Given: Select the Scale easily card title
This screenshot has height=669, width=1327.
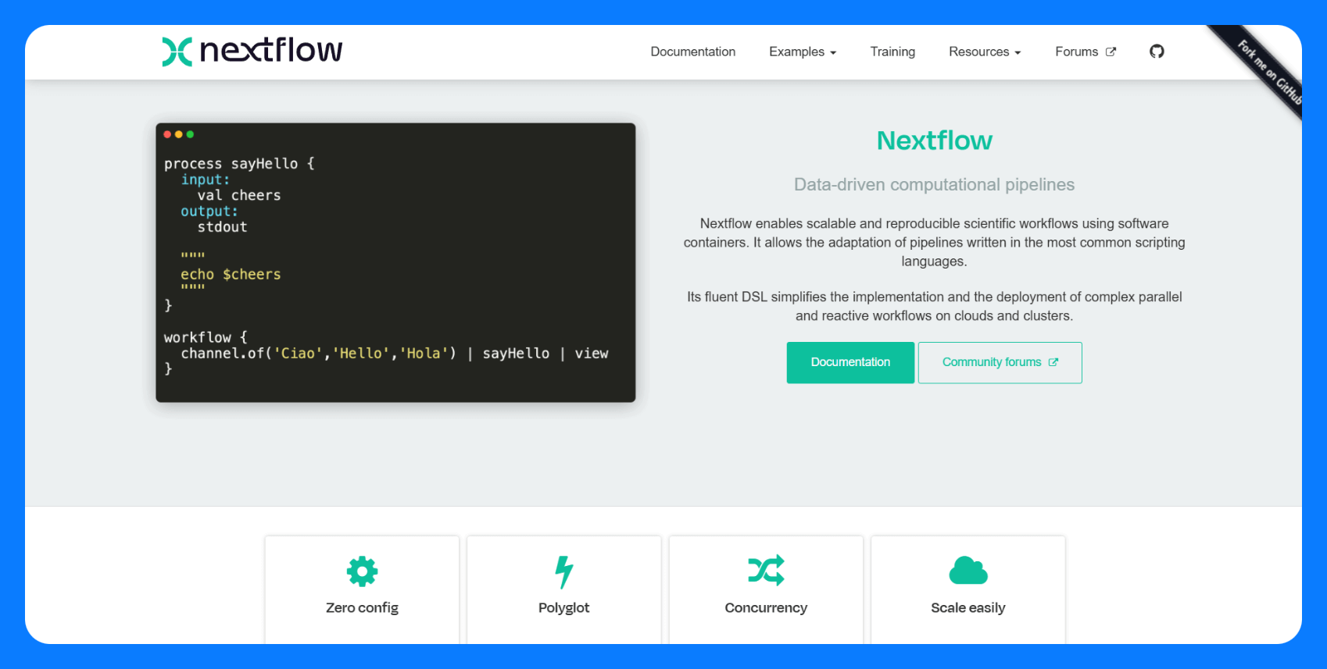Looking at the screenshot, I should click(968, 608).
